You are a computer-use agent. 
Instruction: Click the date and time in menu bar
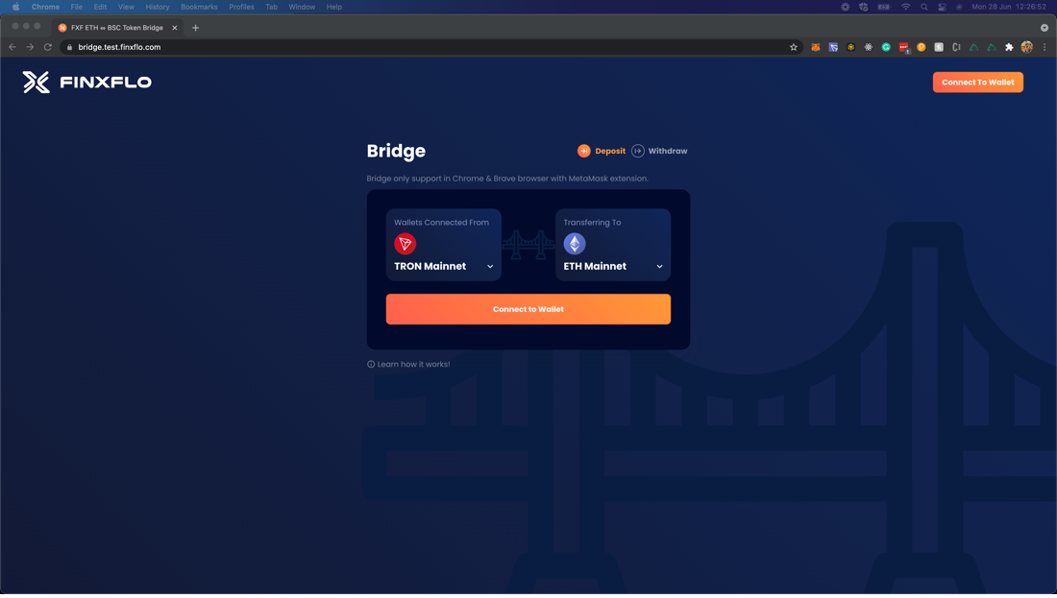tap(1008, 7)
